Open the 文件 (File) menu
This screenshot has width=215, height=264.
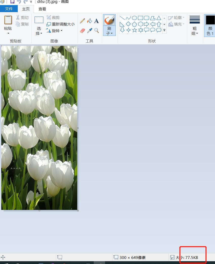pyautogui.click(x=9, y=9)
